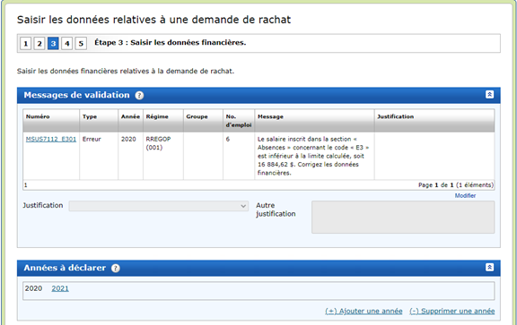
Task: Open the Justification dropdown
Action: coord(159,206)
